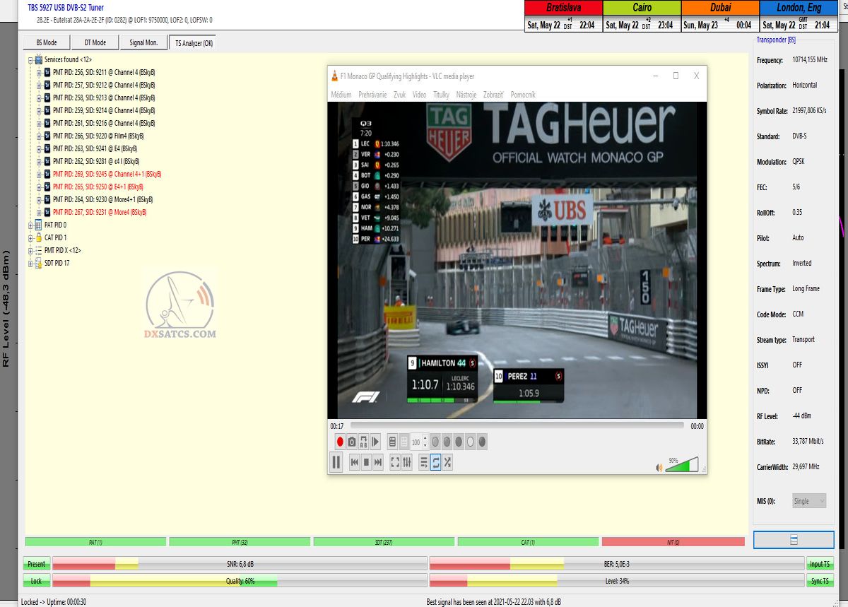
Task: Switch to the Signal Mon. tab
Action: [143, 42]
